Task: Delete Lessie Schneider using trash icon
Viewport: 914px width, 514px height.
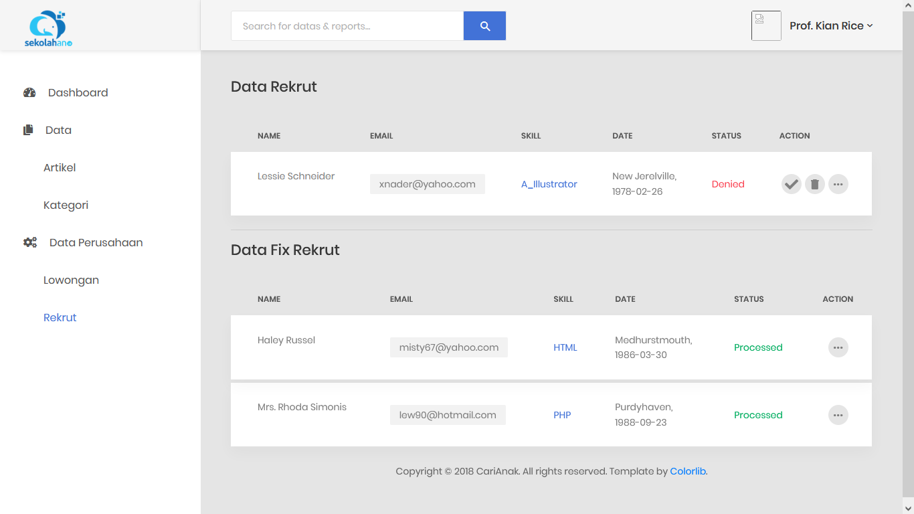Action: click(814, 184)
